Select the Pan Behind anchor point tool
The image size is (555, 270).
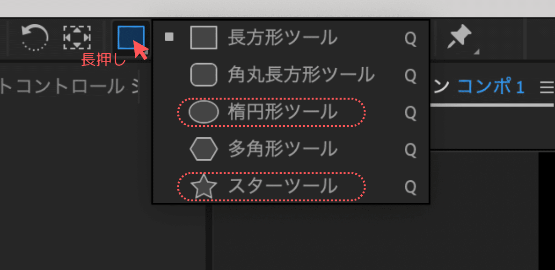(77, 37)
